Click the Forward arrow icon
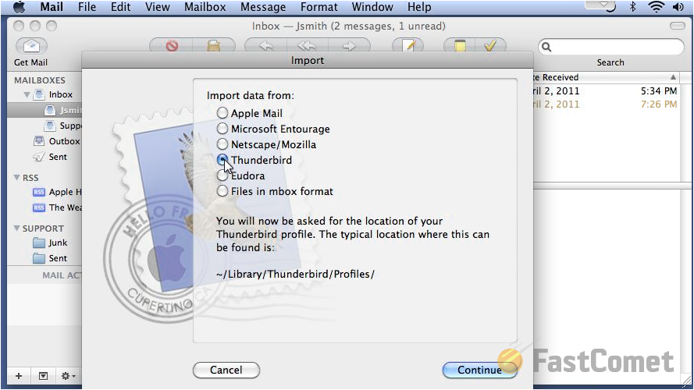 [349, 45]
